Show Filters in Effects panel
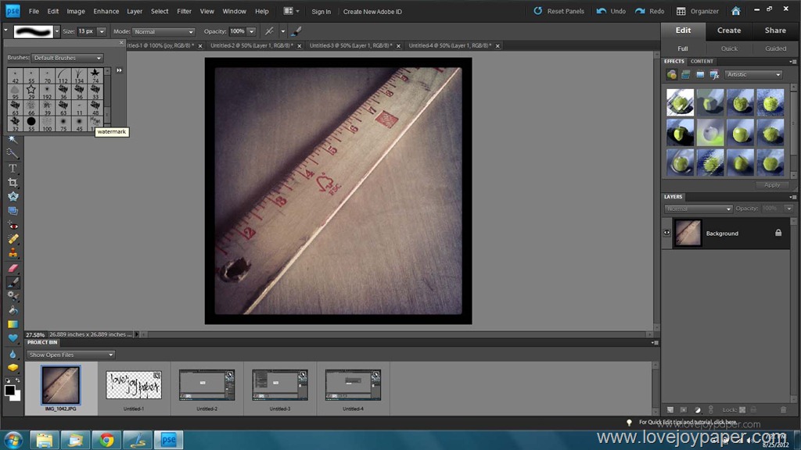 pyautogui.click(x=671, y=75)
